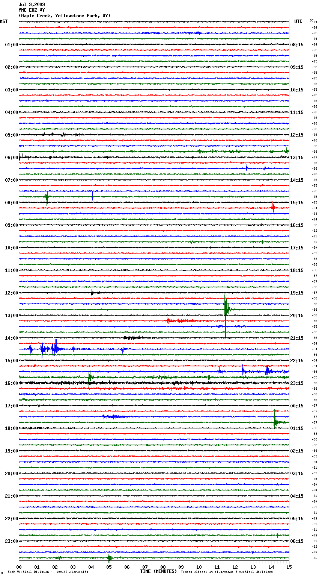Screen dimensions: 319x577
Task: Click the 17:15 UTC time label
Action: pyautogui.click(x=297, y=248)
